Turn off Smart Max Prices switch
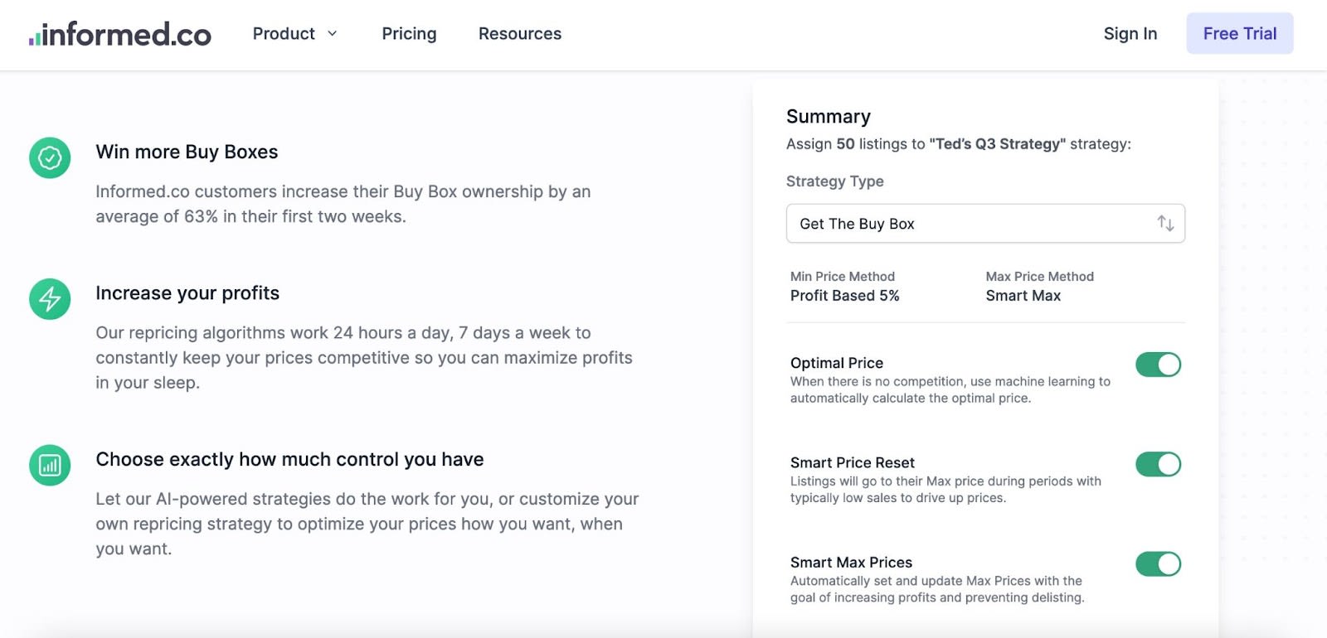1327x638 pixels. [x=1158, y=564]
